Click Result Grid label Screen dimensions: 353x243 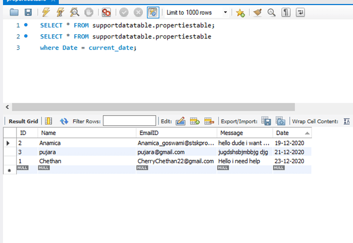(x=23, y=121)
